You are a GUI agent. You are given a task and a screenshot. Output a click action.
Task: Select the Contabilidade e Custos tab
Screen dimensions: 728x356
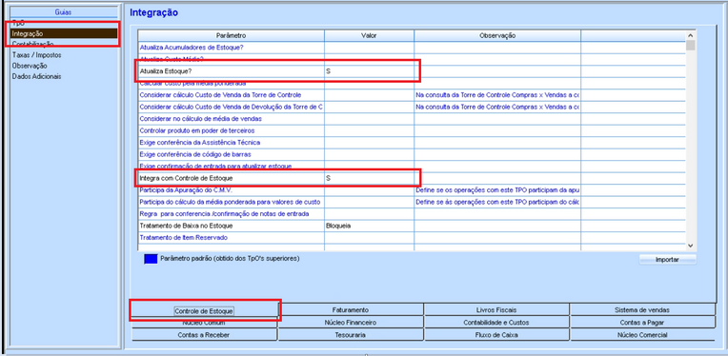pyautogui.click(x=496, y=322)
